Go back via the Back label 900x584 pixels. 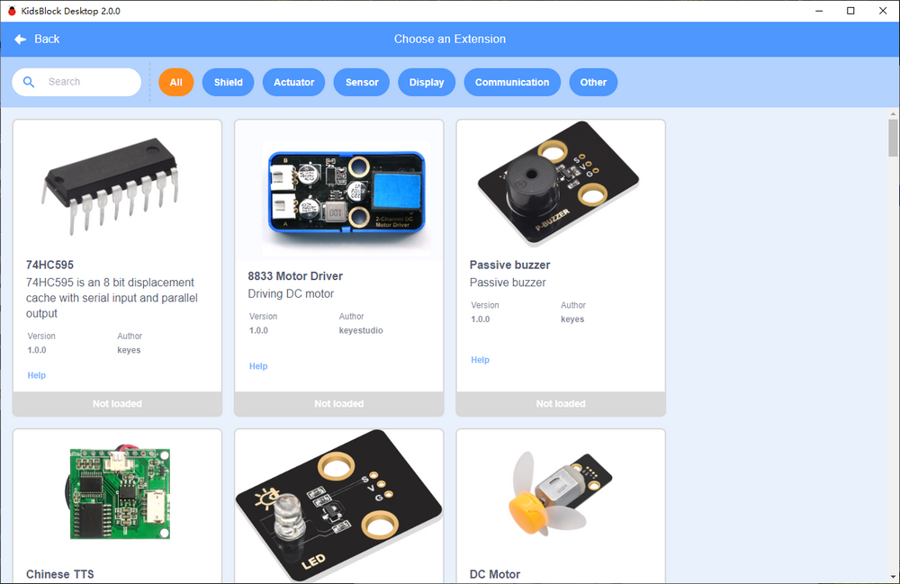[47, 39]
